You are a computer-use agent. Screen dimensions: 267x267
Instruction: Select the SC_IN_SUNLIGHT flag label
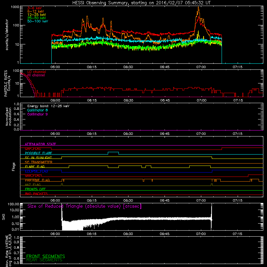38,158
